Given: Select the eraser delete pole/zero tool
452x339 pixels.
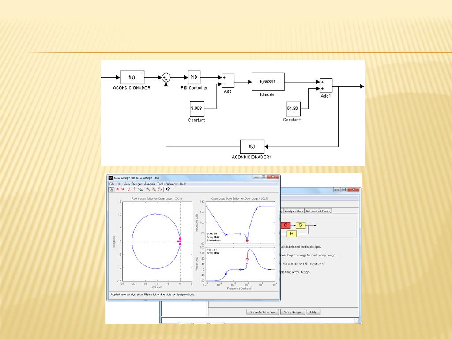Looking at the screenshot, I should [x=140, y=189].
